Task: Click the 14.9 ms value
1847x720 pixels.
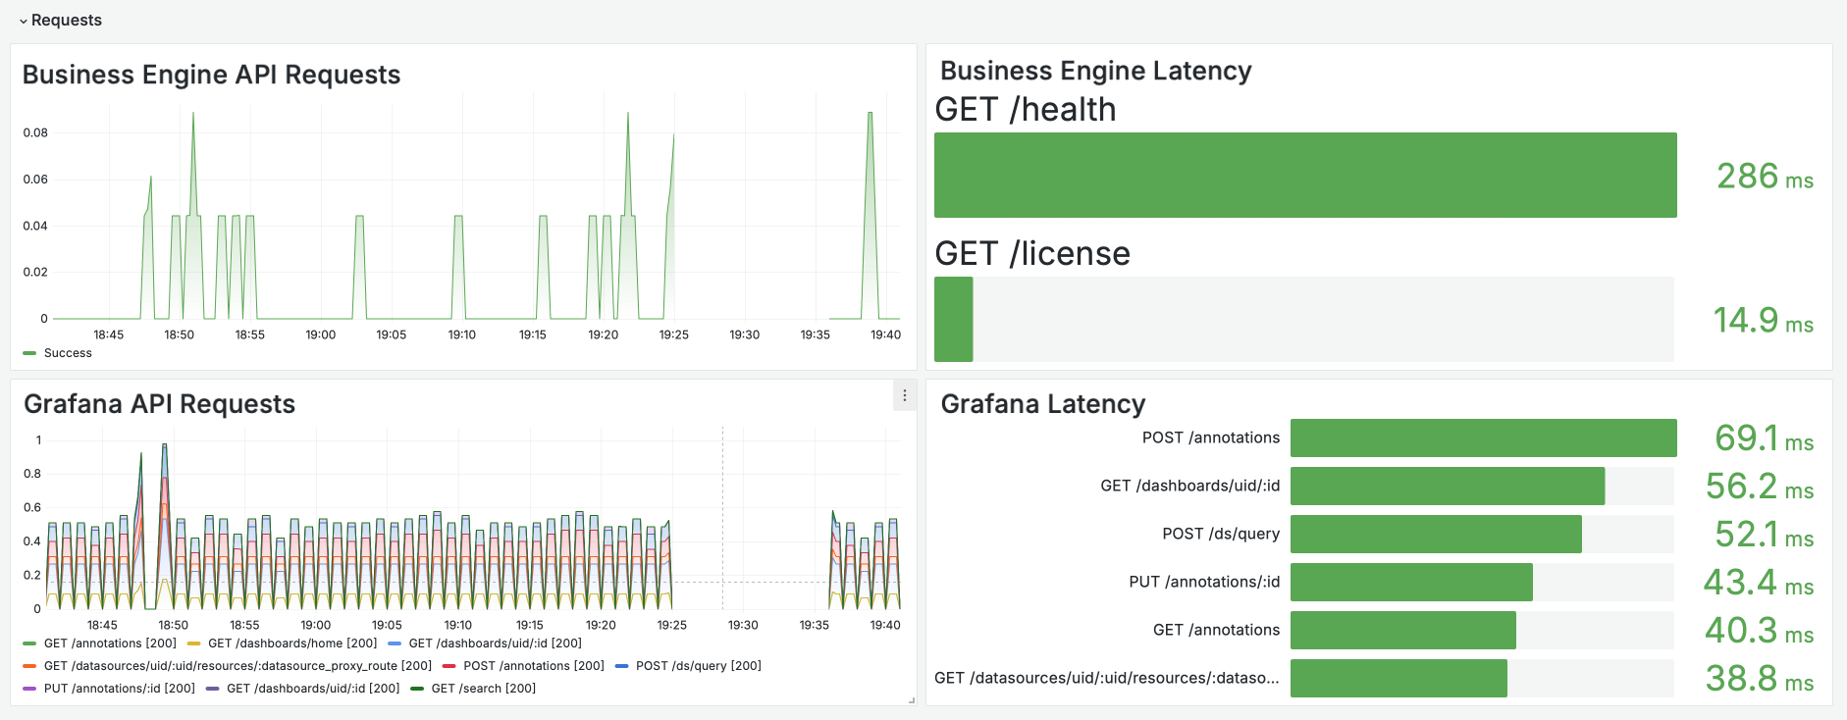Action: point(1763,321)
